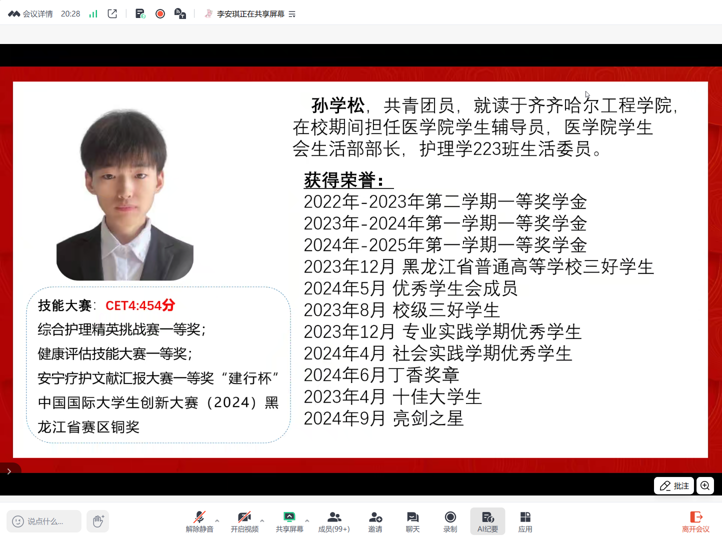This screenshot has width=722, height=540.
Task: Expand the screen sharing options menu
Action: point(292,14)
